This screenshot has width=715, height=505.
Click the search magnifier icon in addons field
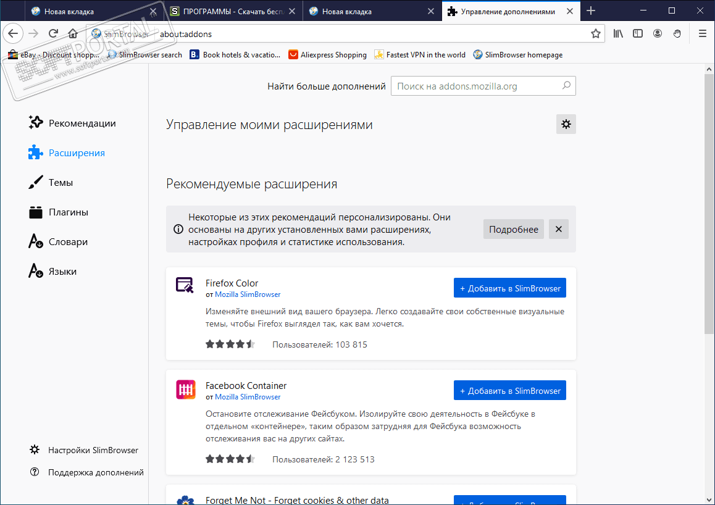point(566,86)
